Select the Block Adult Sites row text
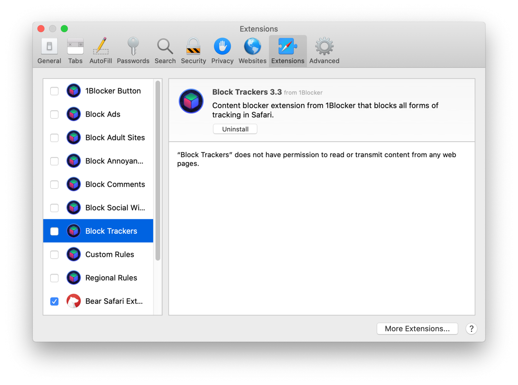 pyautogui.click(x=115, y=137)
